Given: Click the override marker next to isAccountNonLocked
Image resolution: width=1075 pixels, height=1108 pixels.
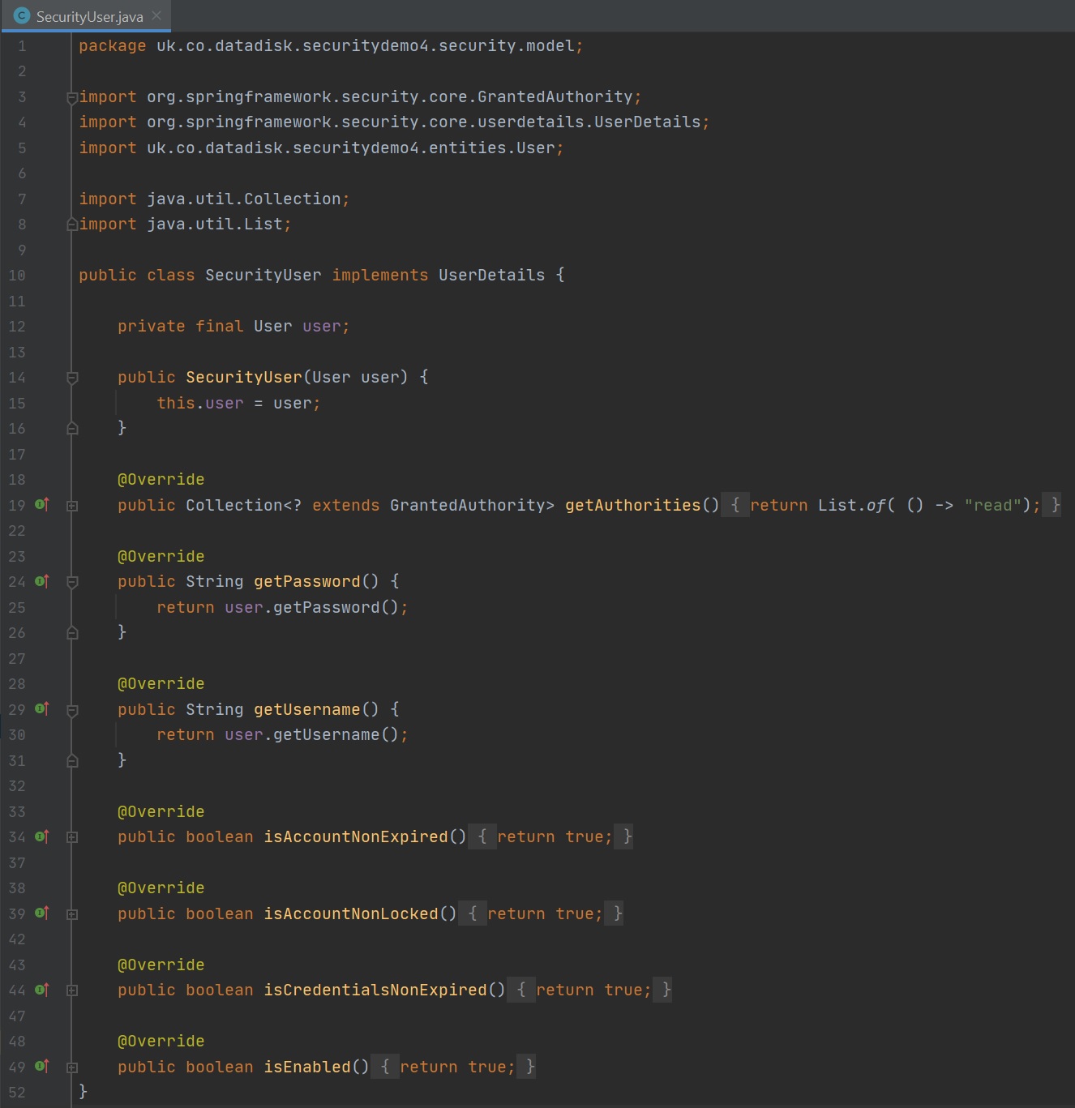Looking at the screenshot, I should (x=42, y=913).
